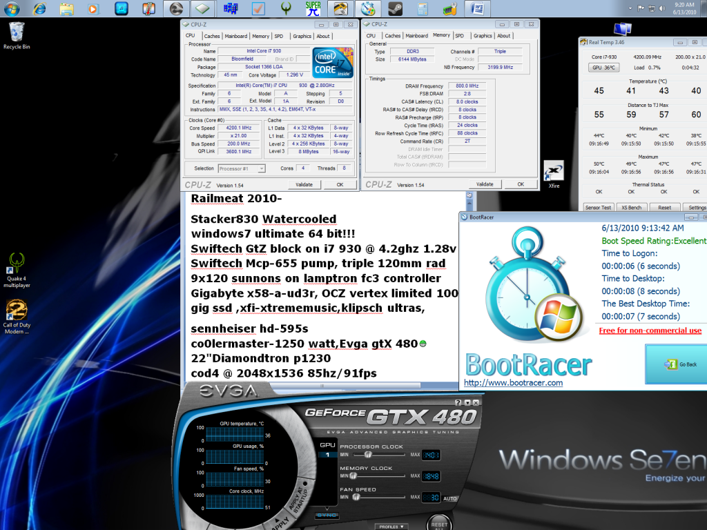Select the Quake 4 multiplayer desktop shortcut

[x=17, y=271]
